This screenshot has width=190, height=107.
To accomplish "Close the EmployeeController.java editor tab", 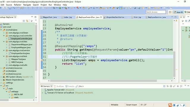I will click(101, 17).
